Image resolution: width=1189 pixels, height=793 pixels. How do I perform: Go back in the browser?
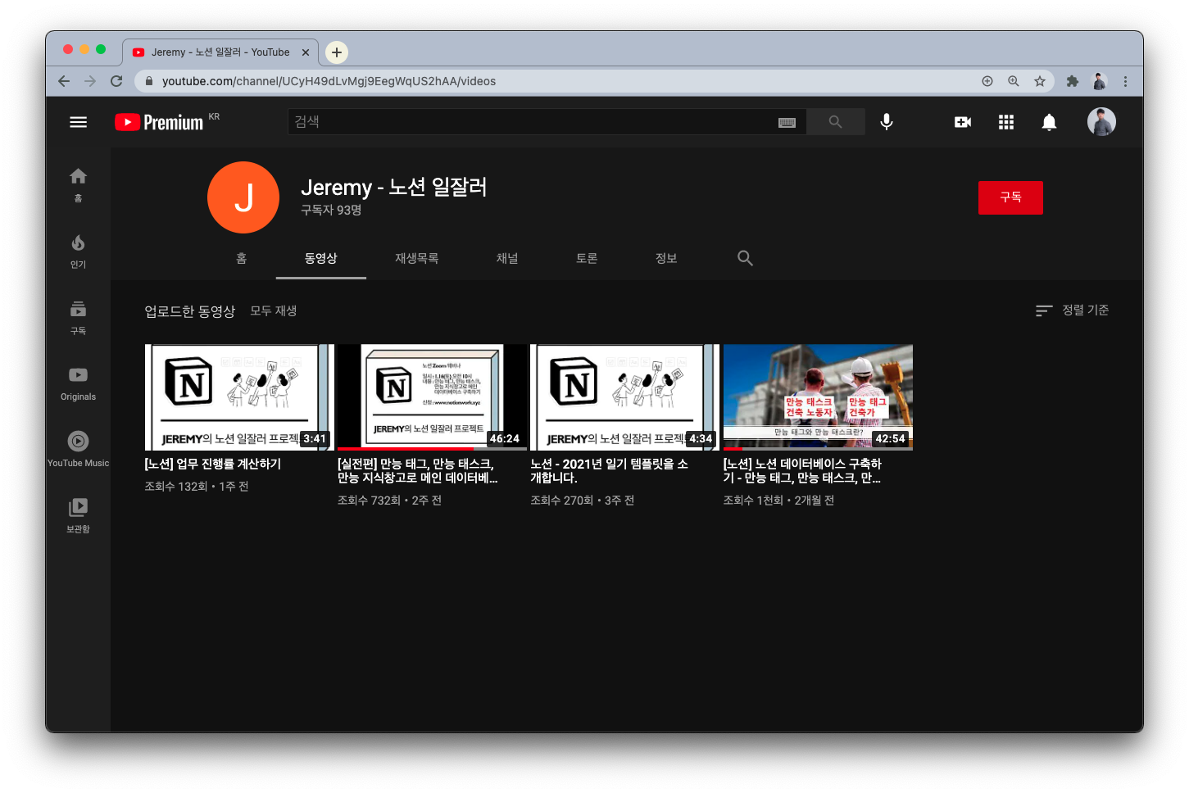[x=64, y=81]
